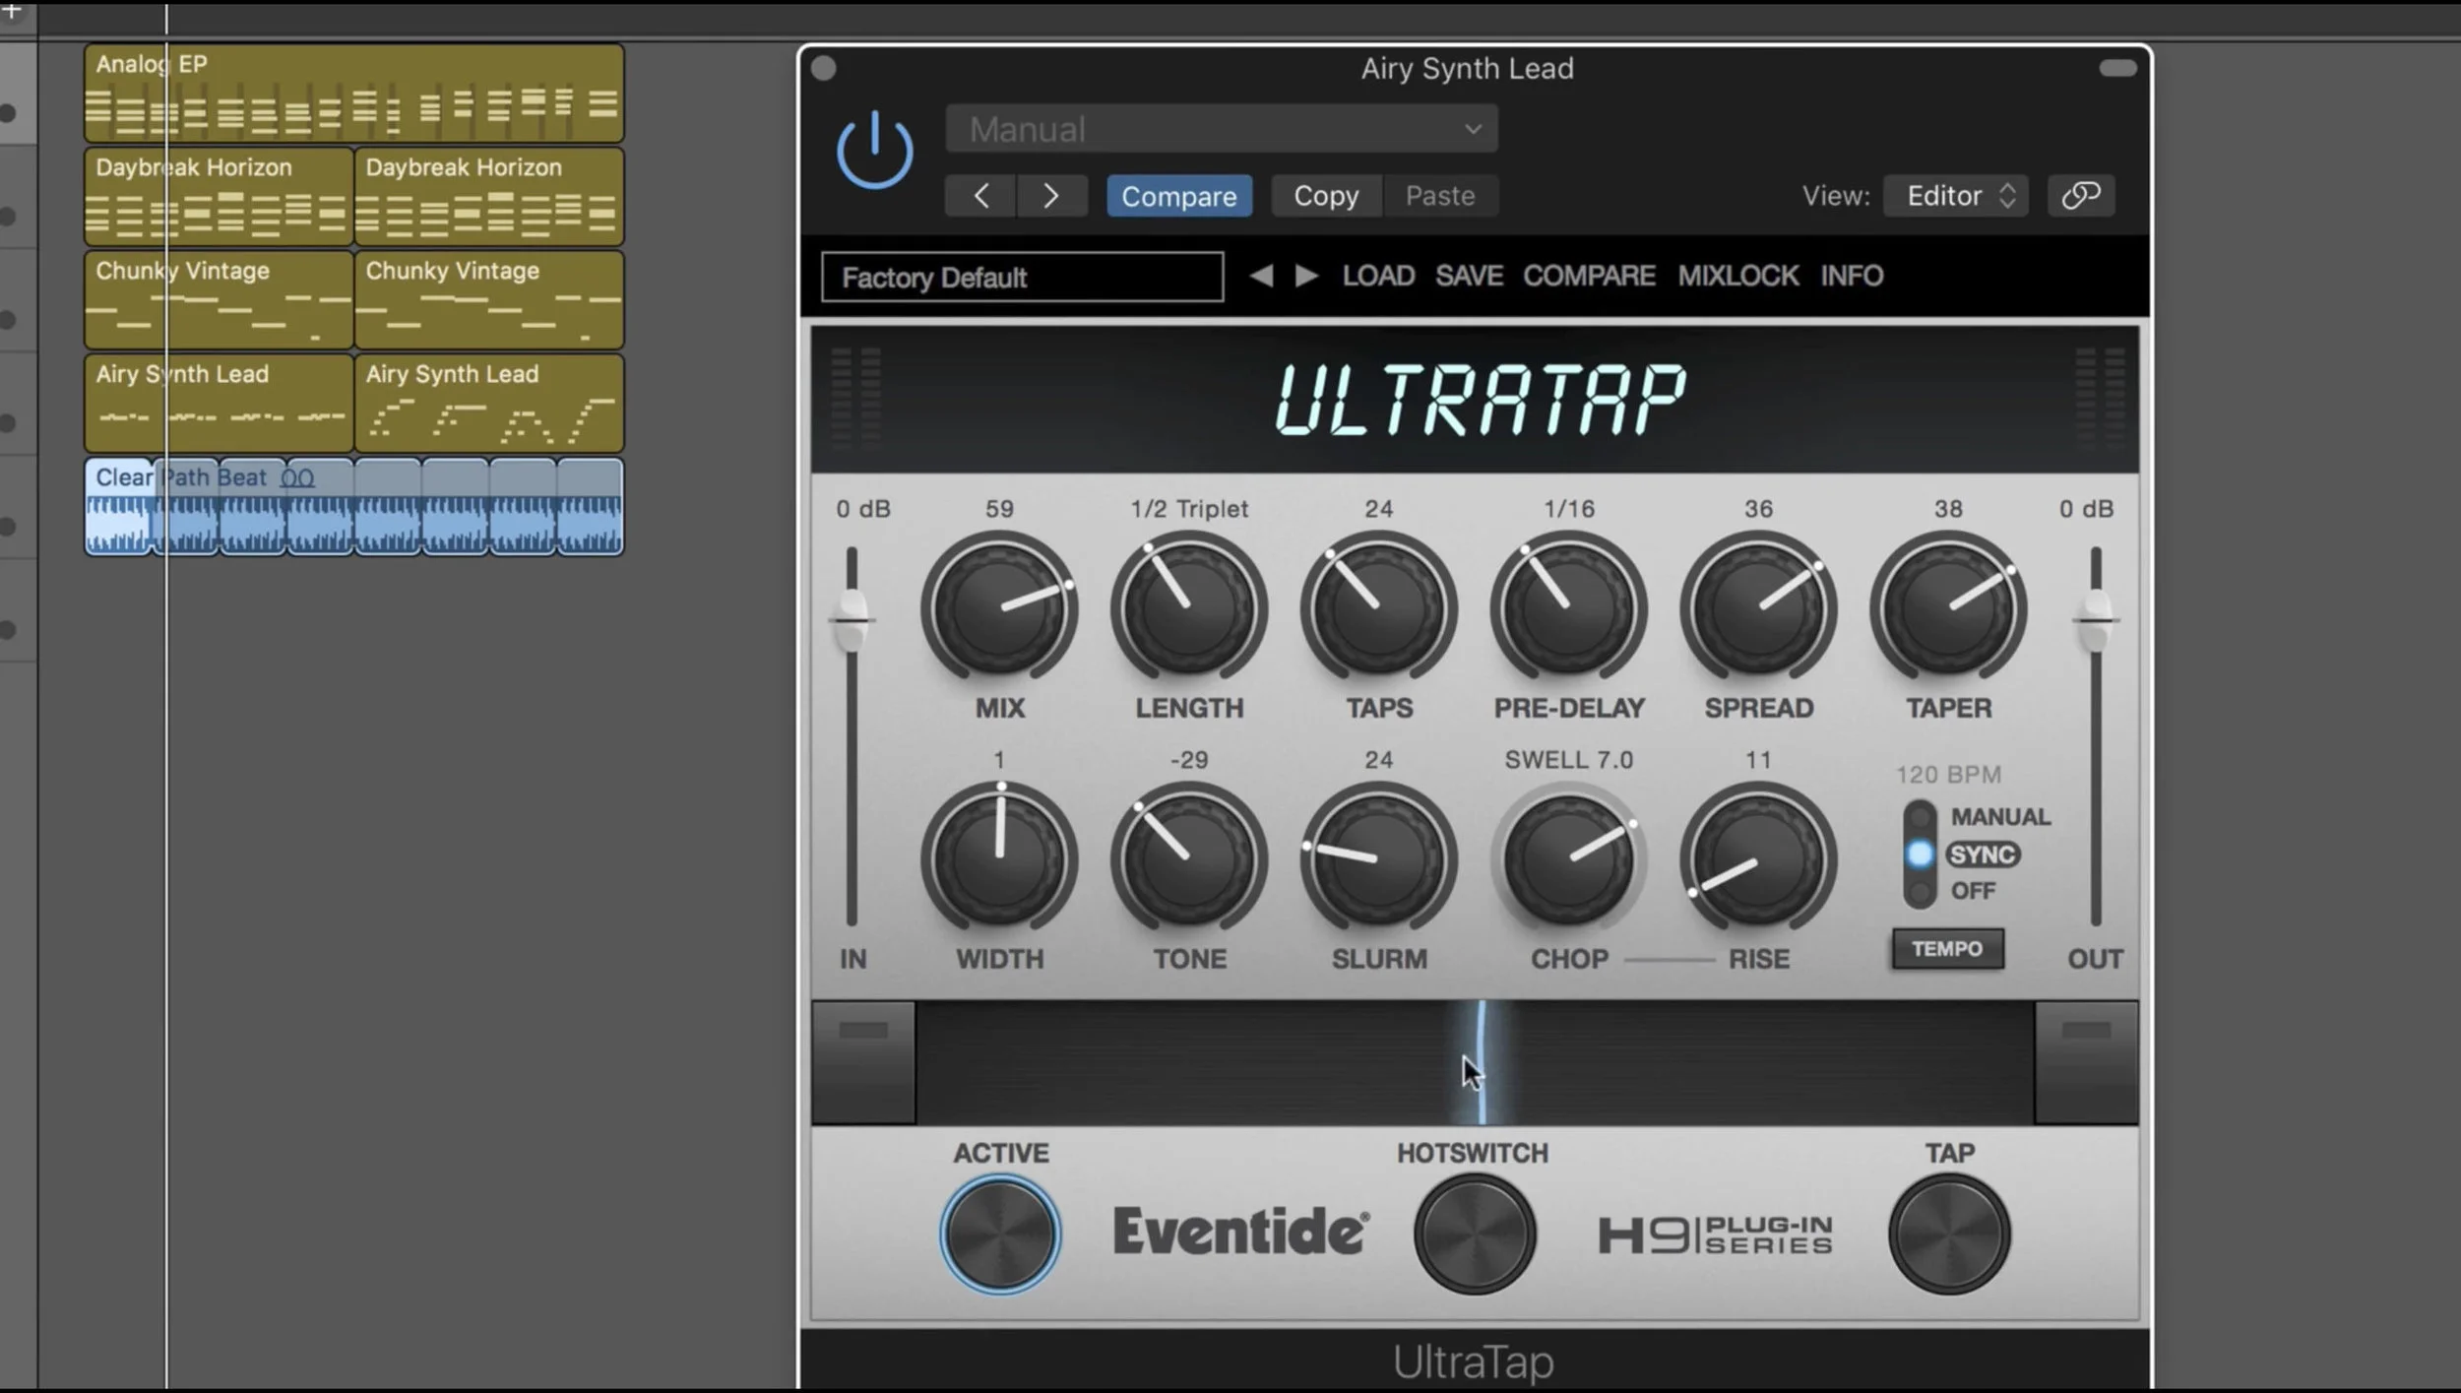Viewport: 2461px width, 1393px height.
Task: Click the HOTSWITCH footswitch
Action: point(1474,1234)
